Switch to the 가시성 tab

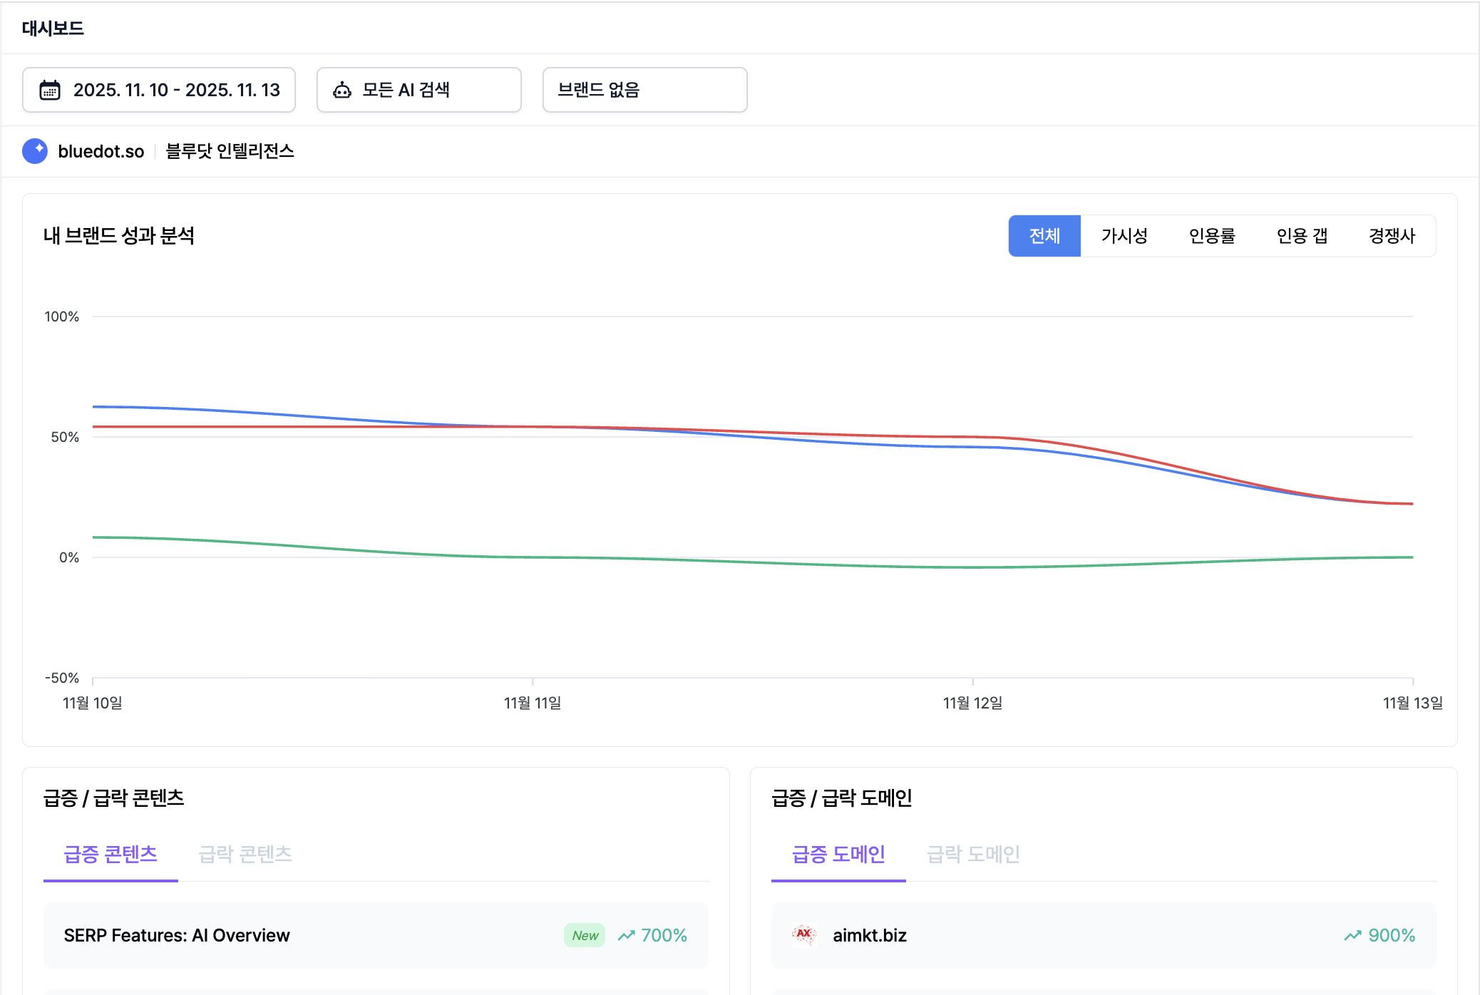(1124, 235)
